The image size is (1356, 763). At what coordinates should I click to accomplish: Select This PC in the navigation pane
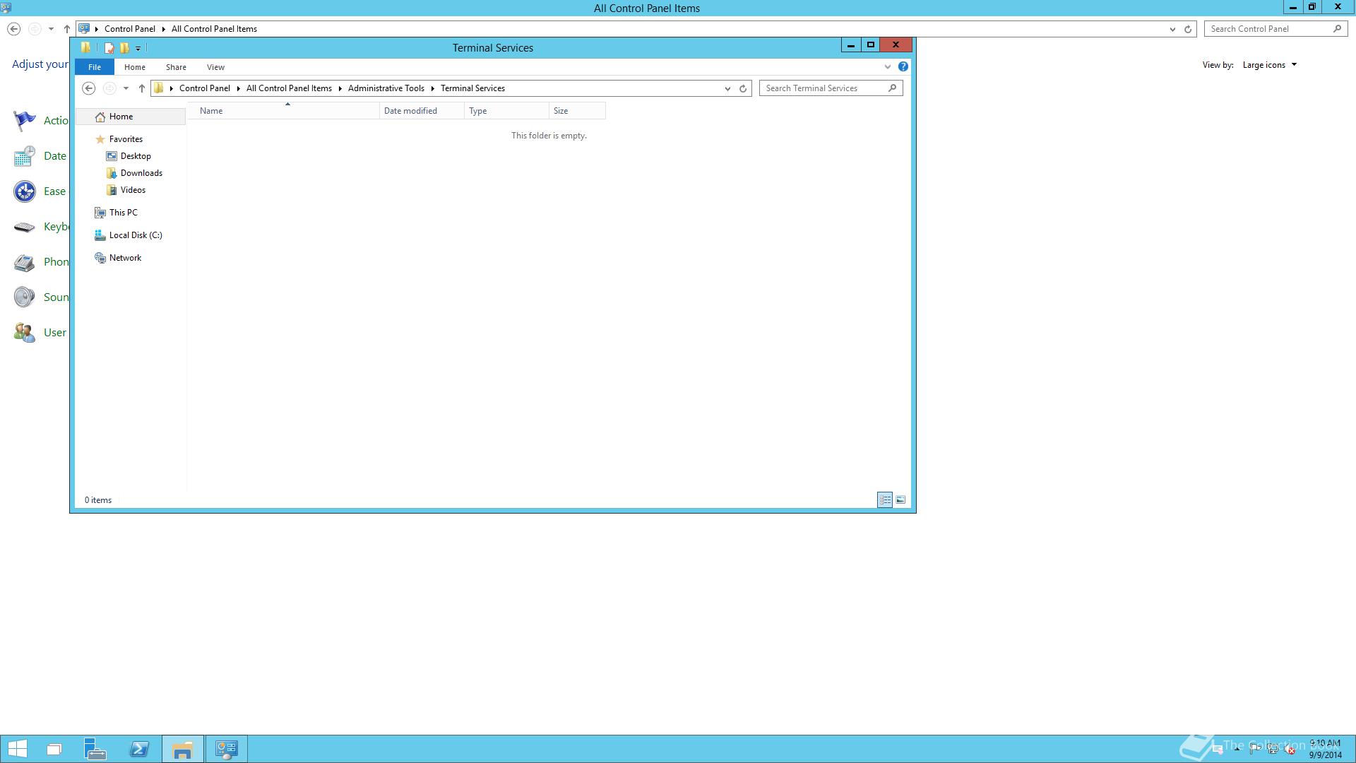click(123, 213)
